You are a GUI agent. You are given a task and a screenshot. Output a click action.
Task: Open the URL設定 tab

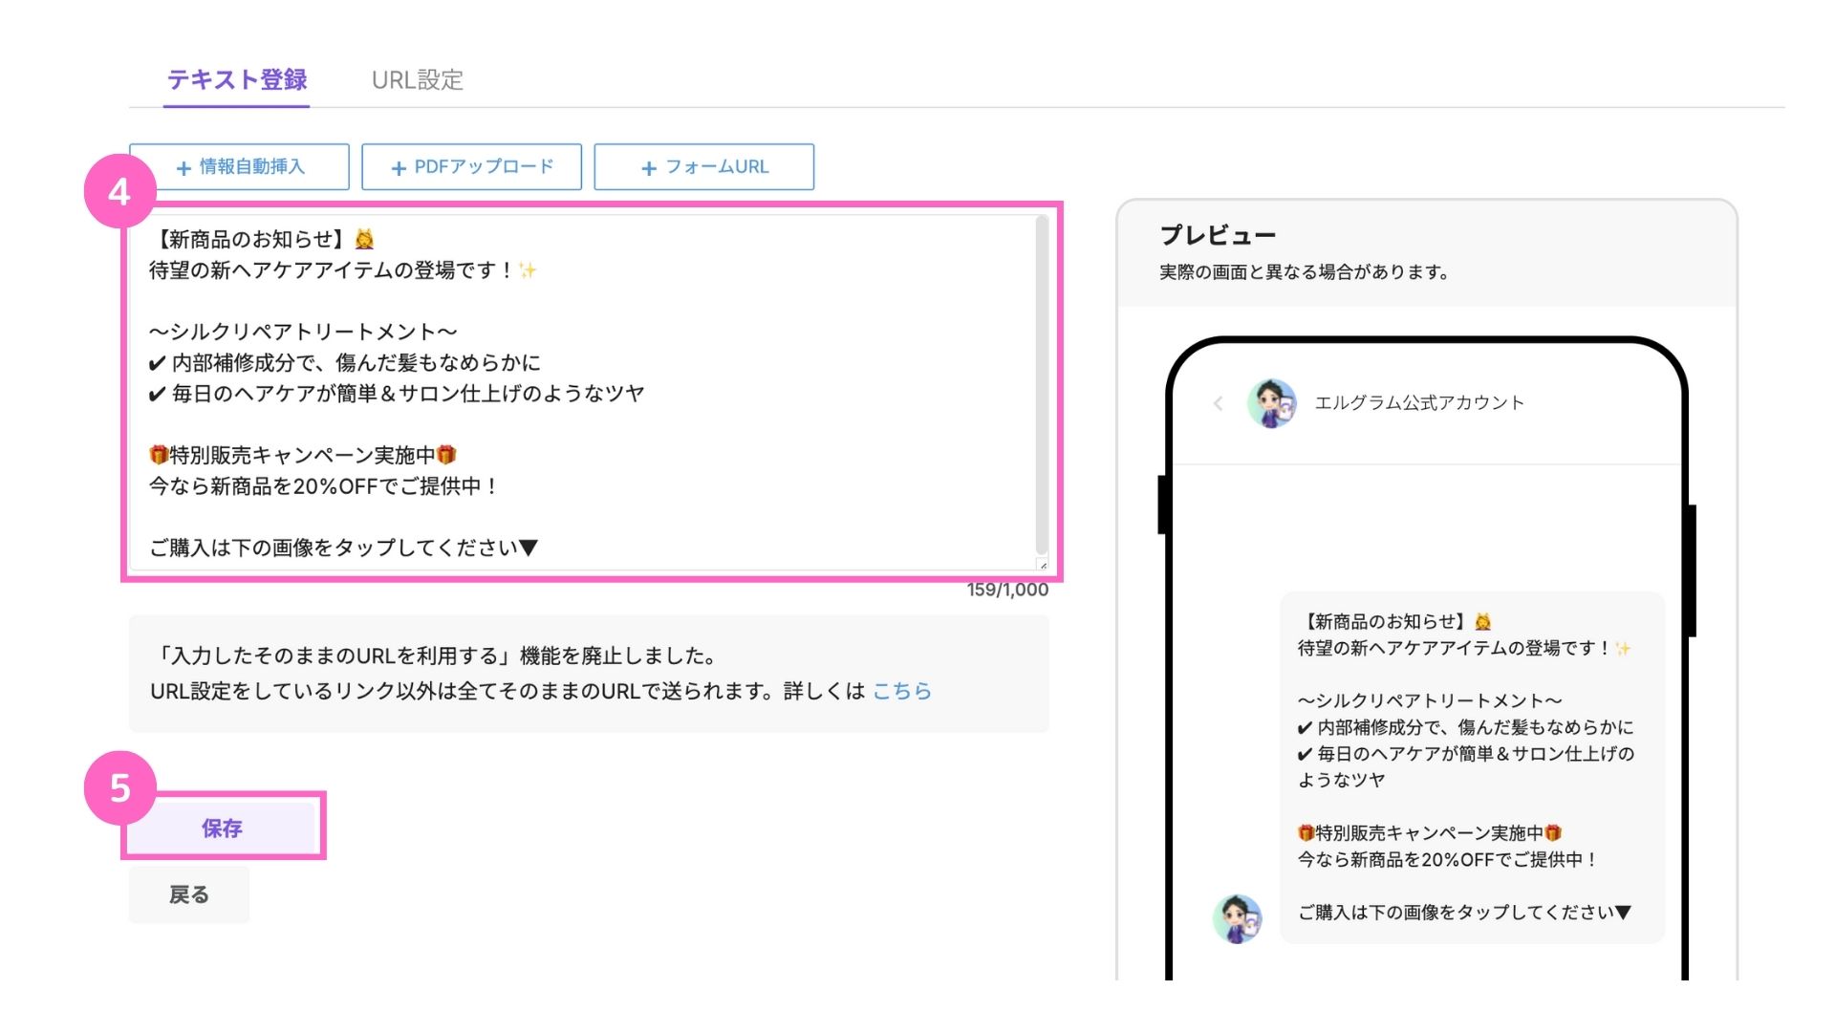417,80
